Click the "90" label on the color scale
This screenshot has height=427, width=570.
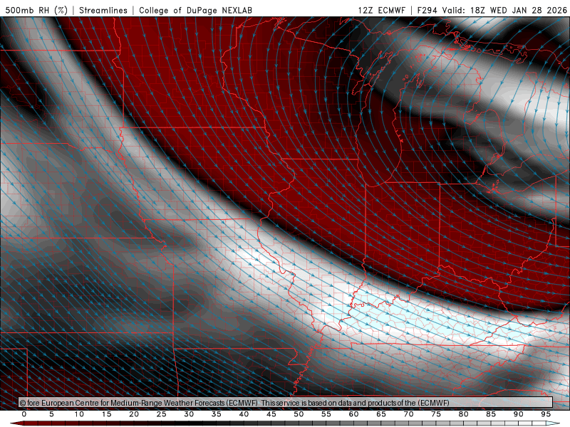tap(519, 414)
